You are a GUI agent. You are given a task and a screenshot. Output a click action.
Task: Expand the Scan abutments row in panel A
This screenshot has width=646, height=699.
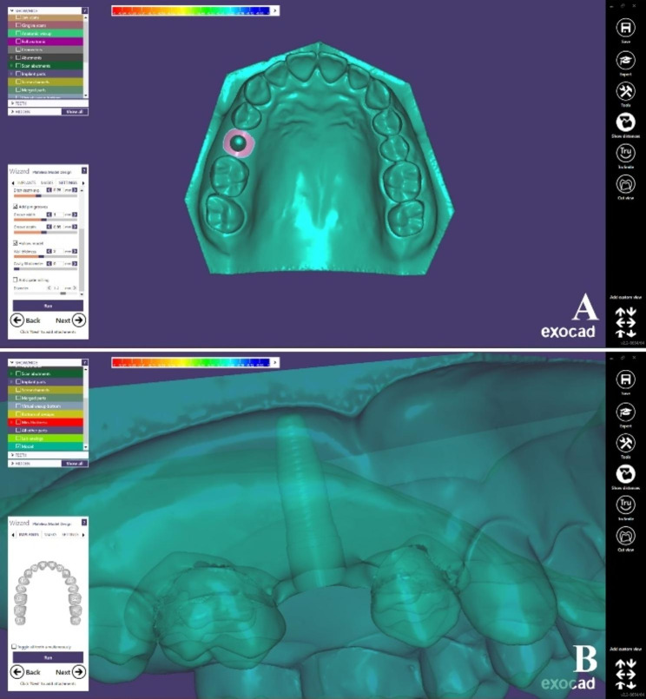11,65
